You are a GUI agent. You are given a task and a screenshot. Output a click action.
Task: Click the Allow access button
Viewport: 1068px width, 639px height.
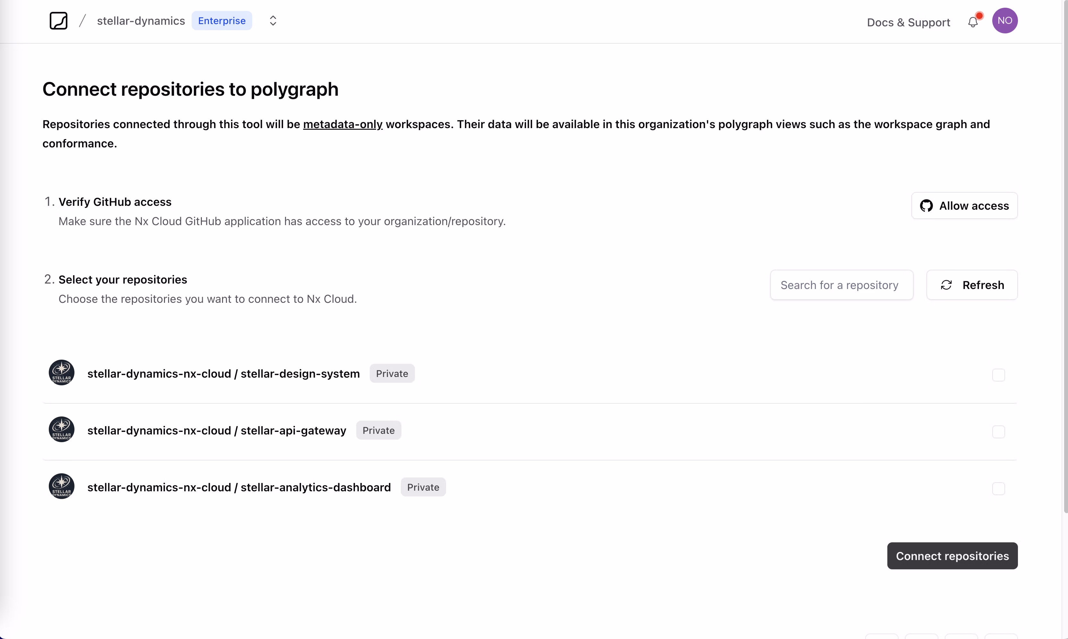964,206
